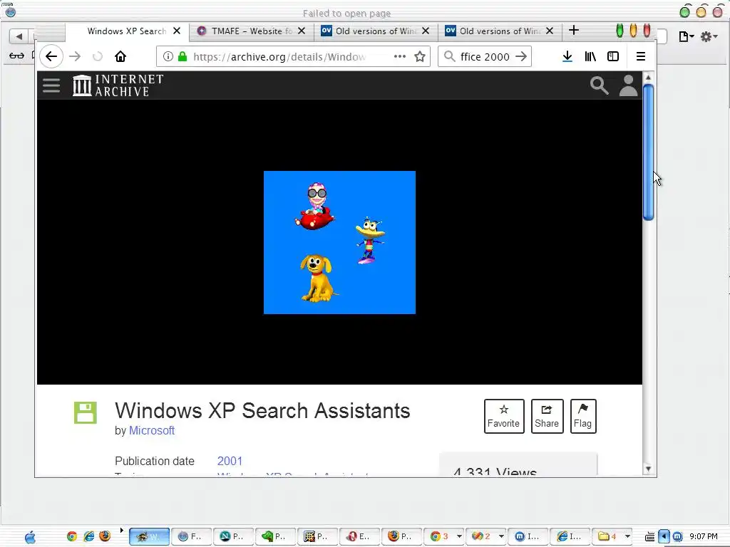Click the Share button

(x=547, y=416)
